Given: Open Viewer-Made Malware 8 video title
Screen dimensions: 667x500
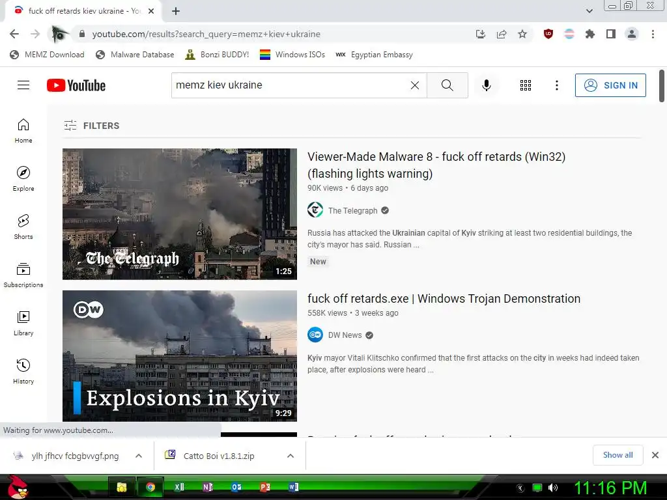Looking at the screenshot, I should click(x=436, y=165).
